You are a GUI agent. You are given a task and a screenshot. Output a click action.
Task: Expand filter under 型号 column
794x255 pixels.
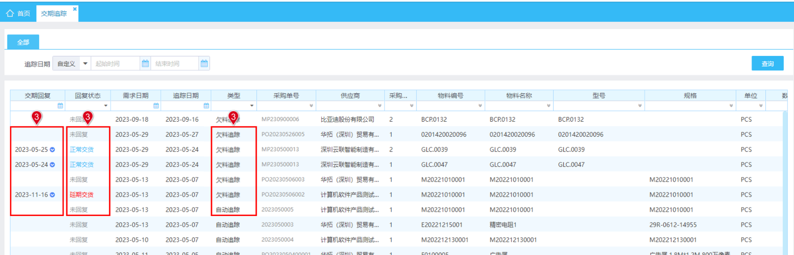tap(640, 106)
